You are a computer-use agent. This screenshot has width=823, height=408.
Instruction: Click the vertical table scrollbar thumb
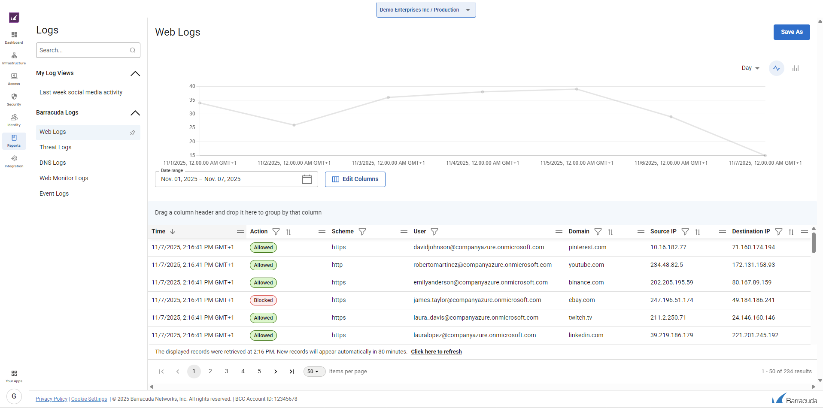pos(813,242)
